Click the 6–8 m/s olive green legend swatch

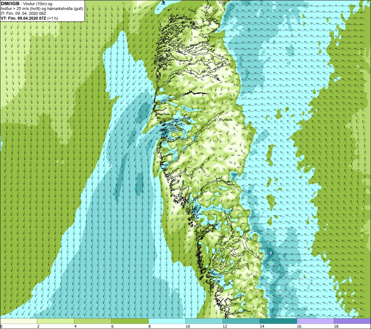(x=130, y=321)
